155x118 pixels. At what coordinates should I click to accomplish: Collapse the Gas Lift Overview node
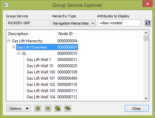pyautogui.click(x=14, y=47)
